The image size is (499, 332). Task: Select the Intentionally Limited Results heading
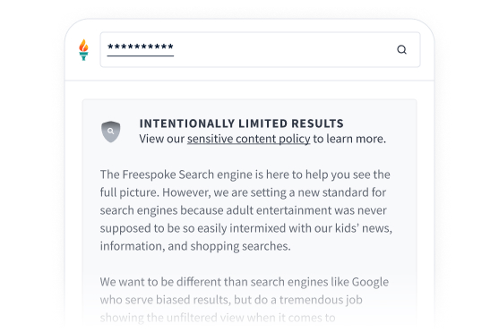pyautogui.click(x=242, y=123)
